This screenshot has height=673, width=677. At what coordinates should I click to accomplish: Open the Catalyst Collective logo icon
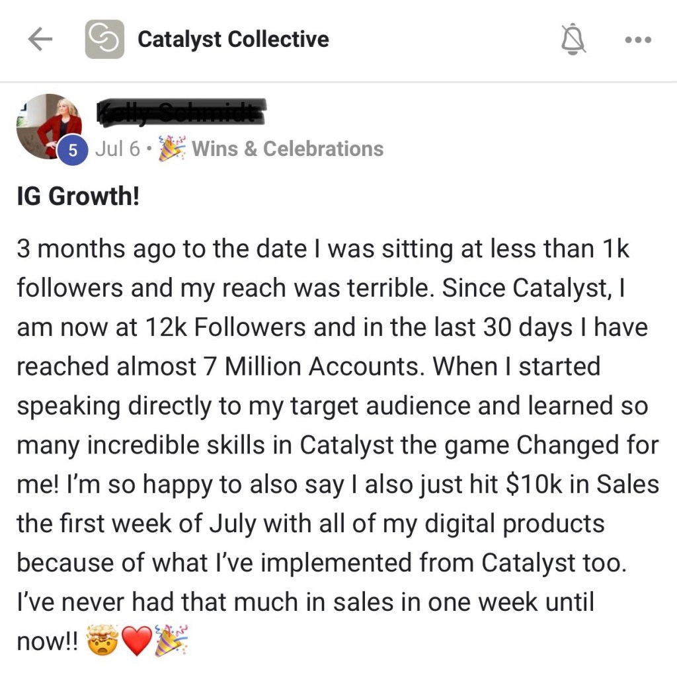point(104,40)
